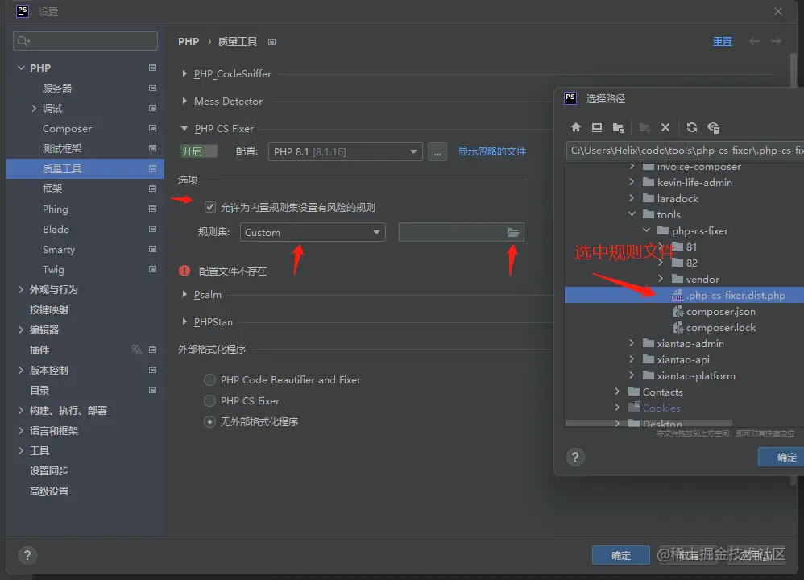The width and height of the screenshot is (804, 580).
Task: Open Composer settings page
Action: 67,128
